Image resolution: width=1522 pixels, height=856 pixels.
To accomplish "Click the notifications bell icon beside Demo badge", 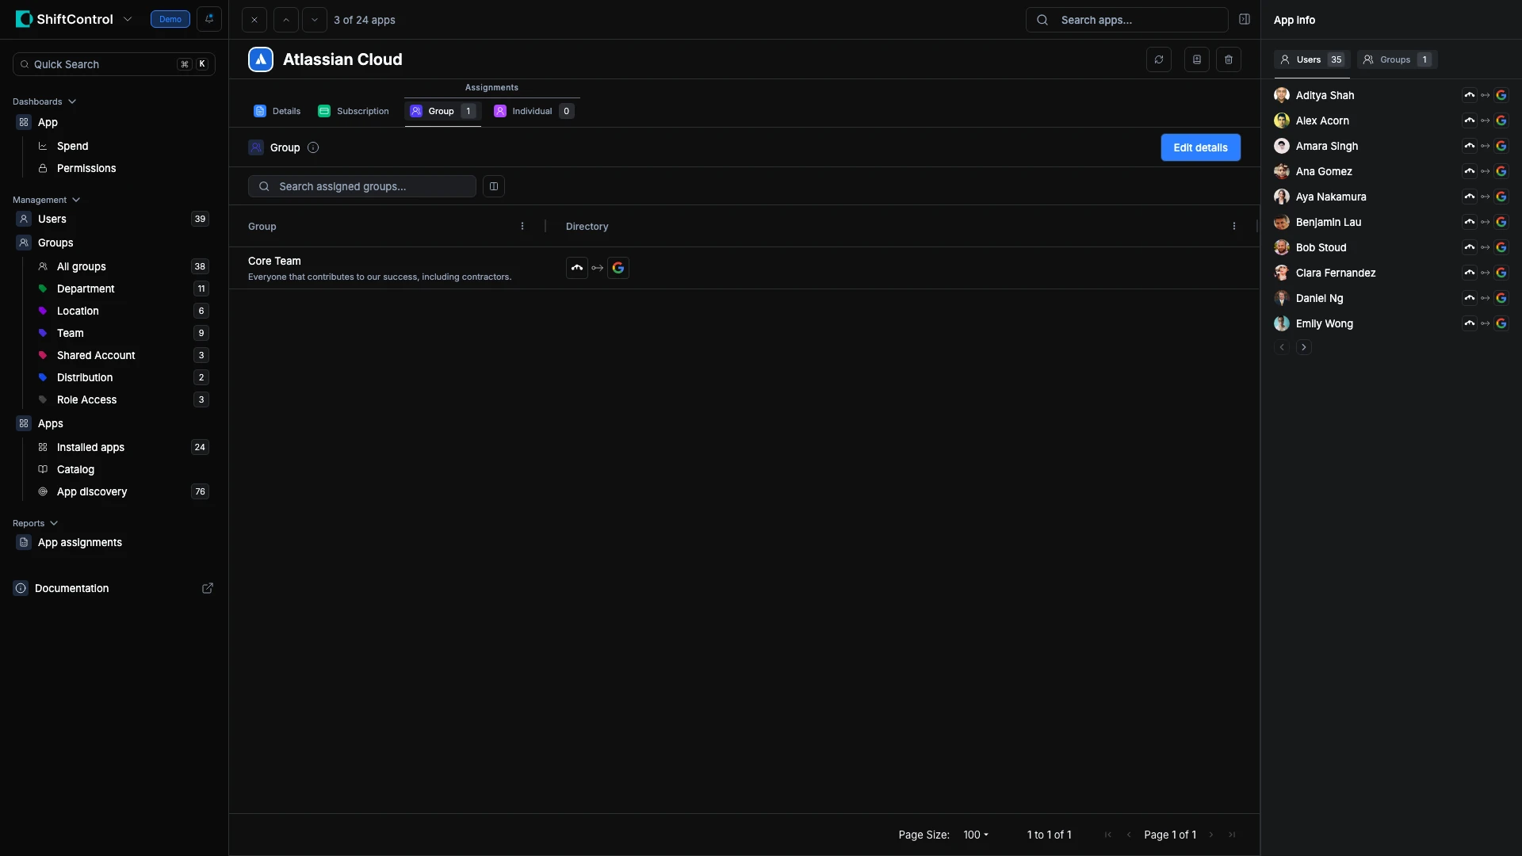I will click(209, 19).
